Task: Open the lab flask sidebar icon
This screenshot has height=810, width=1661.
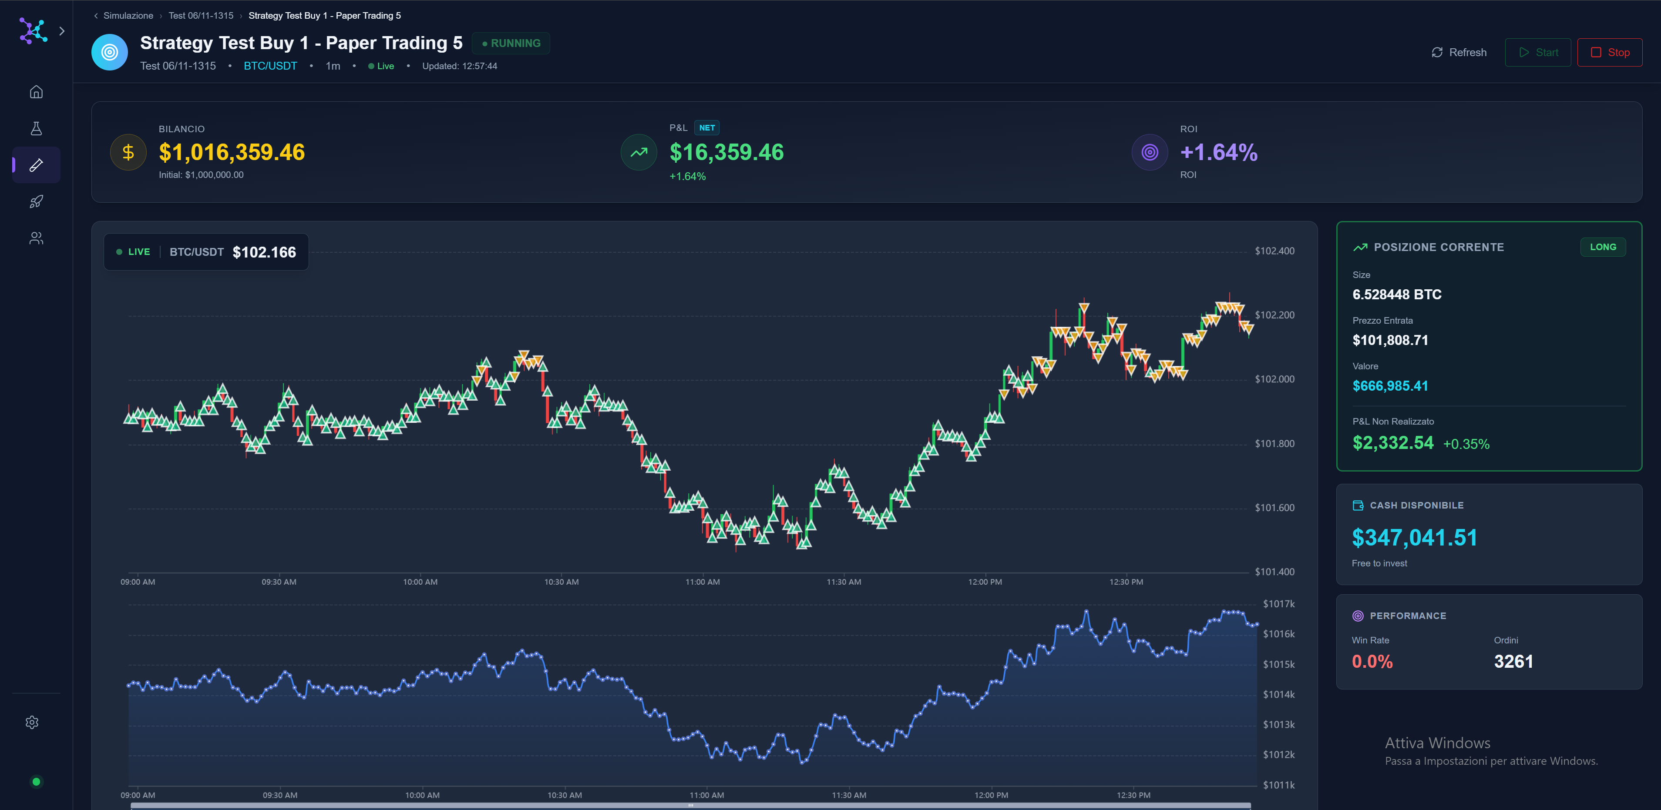Action: (x=36, y=128)
